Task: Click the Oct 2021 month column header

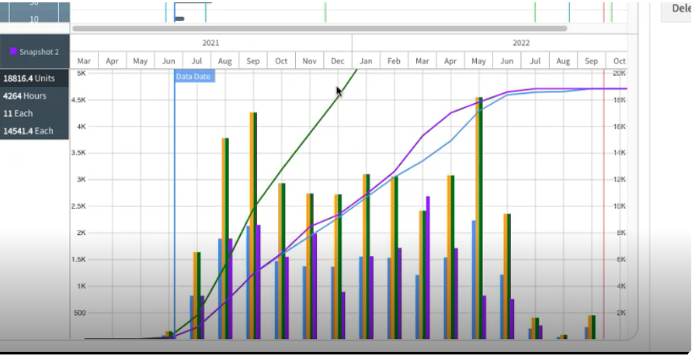Action: click(282, 60)
